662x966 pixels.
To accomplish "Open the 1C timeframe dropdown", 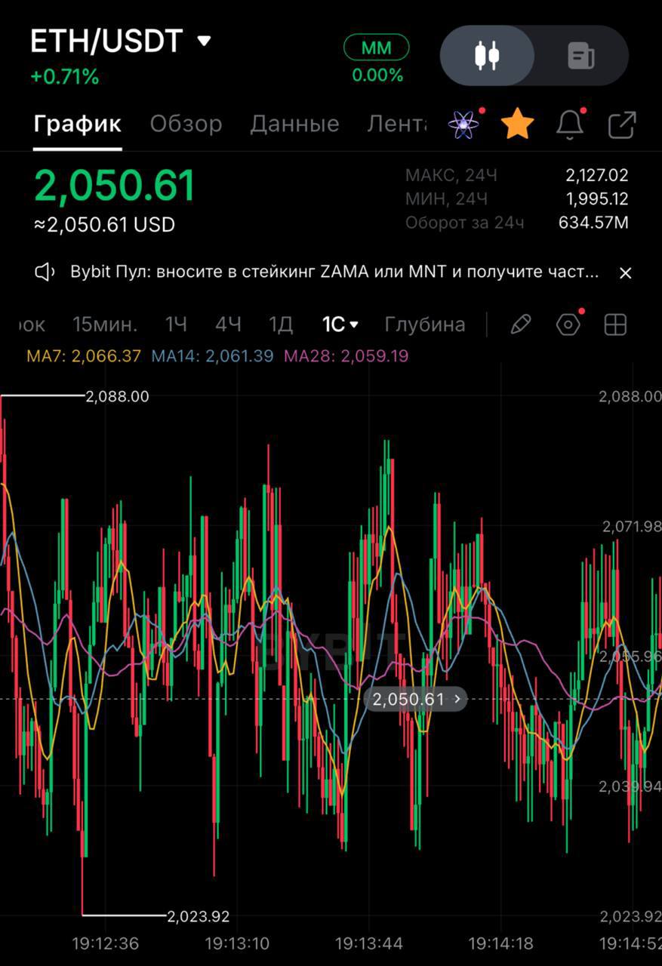I will tap(340, 325).
